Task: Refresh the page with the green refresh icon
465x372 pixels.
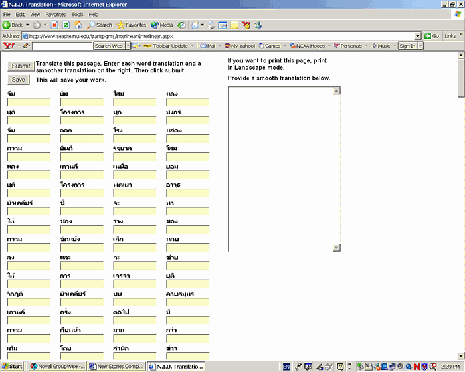Action: [66, 25]
